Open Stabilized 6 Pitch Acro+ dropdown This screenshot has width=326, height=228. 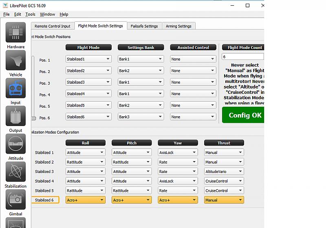click(x=132, y=200)
